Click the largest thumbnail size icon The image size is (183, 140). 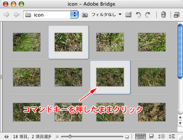tap(127, 137)
